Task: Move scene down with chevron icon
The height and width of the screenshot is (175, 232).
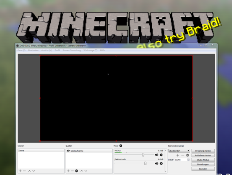Action: [x=34, y=171]
